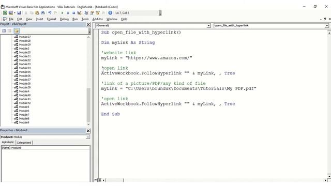This screenshot has width=331, height=186.
Task: Select Module8 in the project tree
Action: point(24,118)
